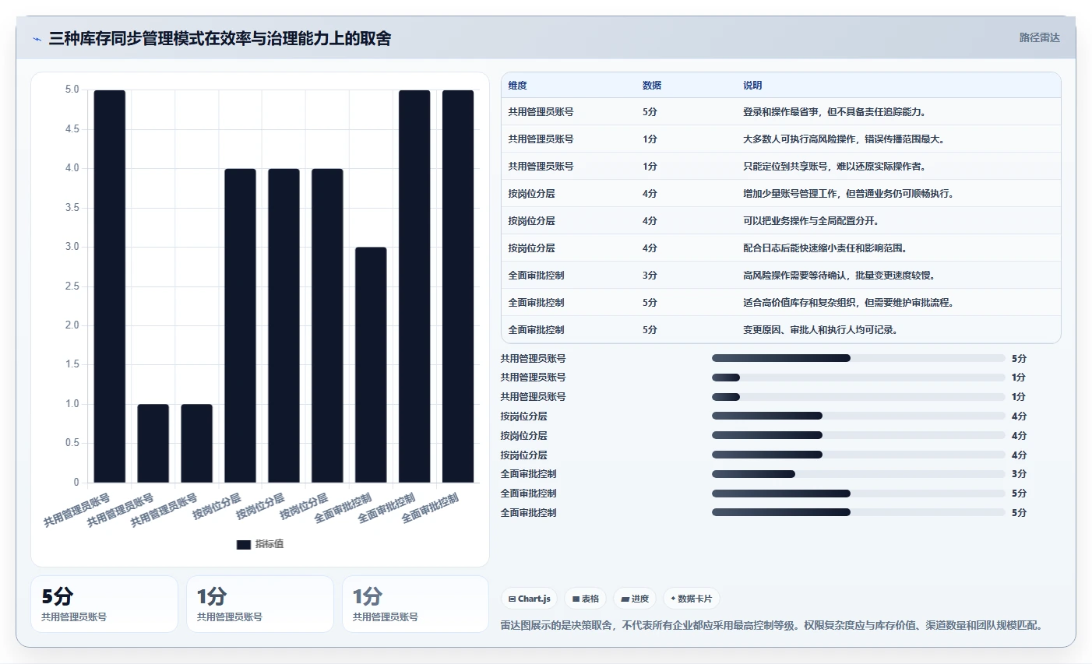Viewport: 1092px width, 664px height.
Task: Click the 说明 table column header
Action: [x=752, y=86]
